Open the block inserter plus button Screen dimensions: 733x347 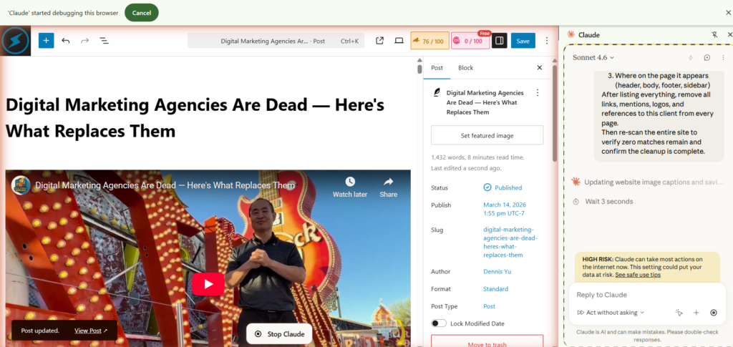tap(46, 41)
